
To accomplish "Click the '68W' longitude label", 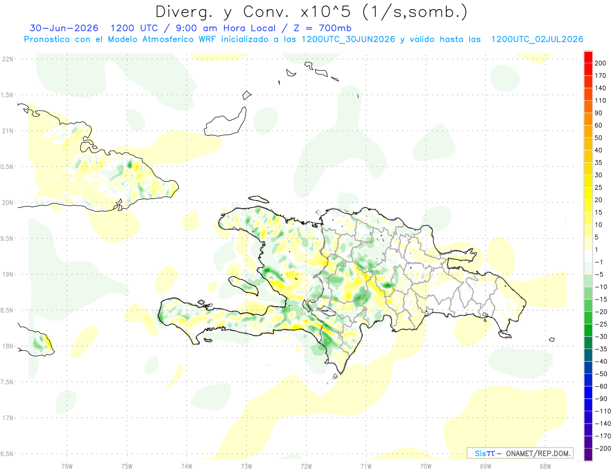I will coord(545,466).
